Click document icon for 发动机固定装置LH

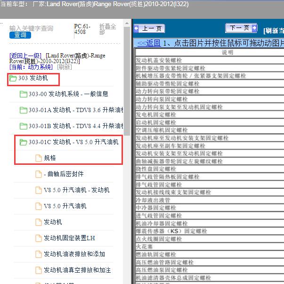[39, 238]
